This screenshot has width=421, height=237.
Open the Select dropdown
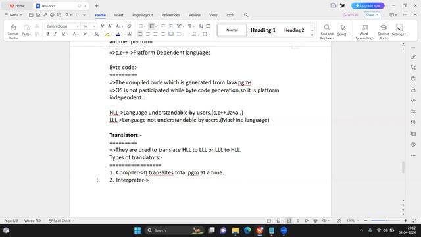[343, 30]
